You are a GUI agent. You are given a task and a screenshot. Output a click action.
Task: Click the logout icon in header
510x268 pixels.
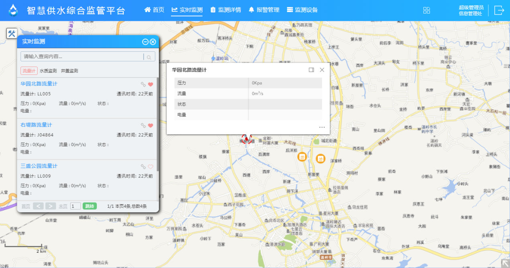click(499, 10)
